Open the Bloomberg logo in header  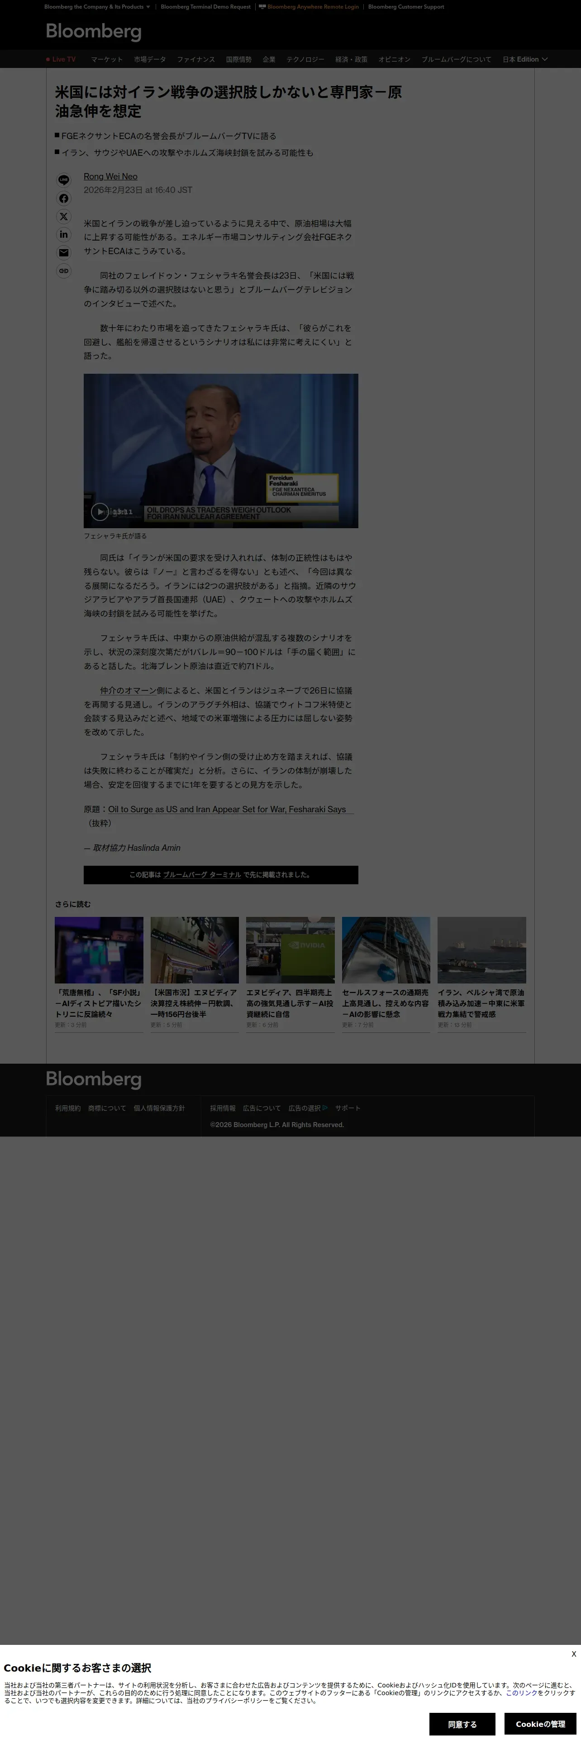coord(93,31)
